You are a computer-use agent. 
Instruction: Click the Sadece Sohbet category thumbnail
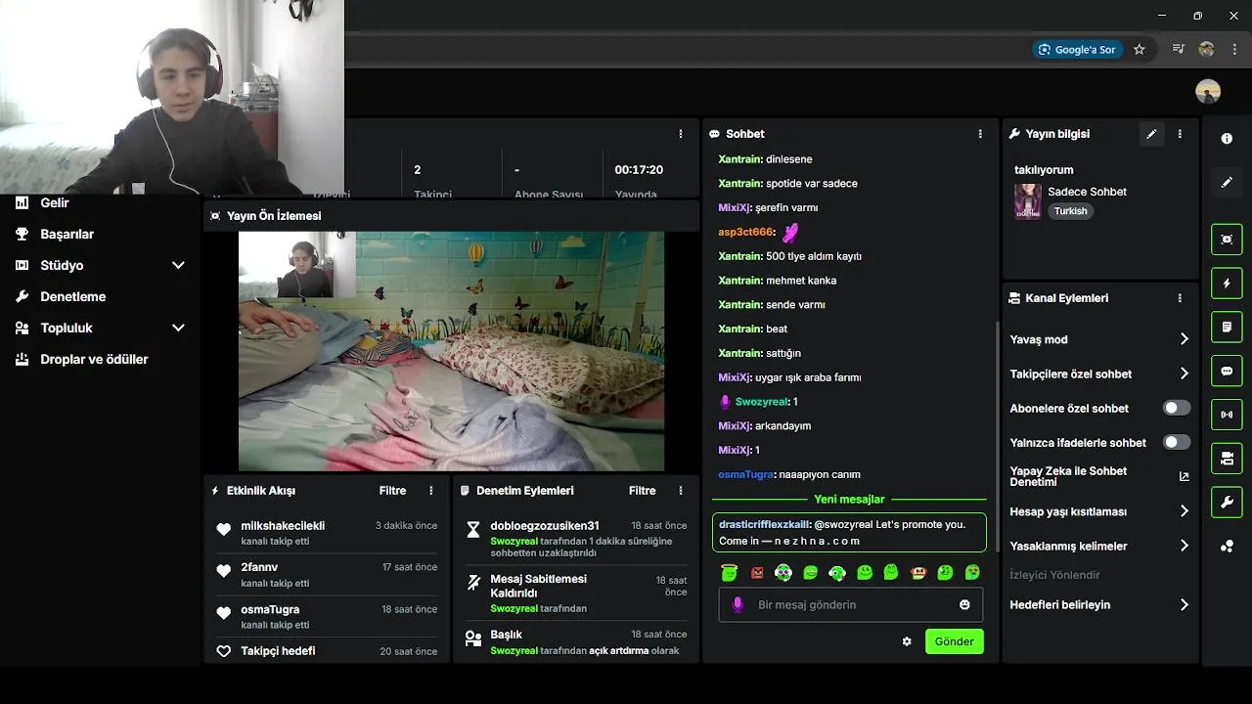(1027, 201)
